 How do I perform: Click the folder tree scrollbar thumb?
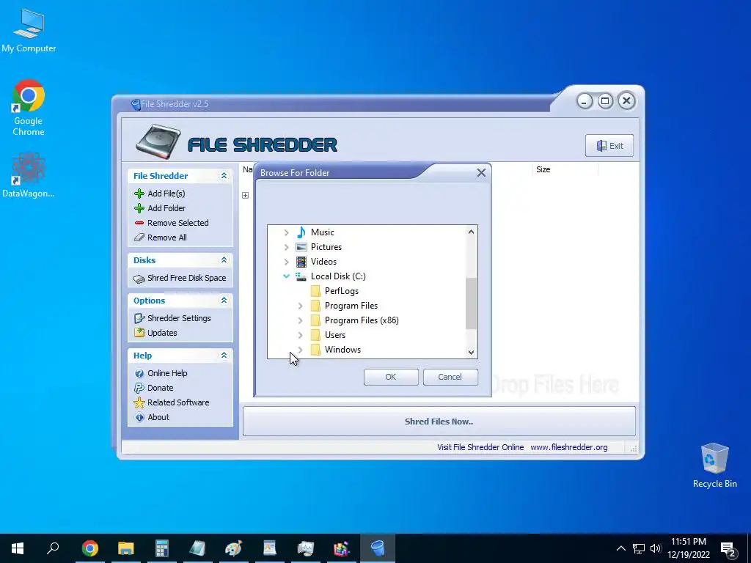pyautogui.click(x=471, y=303)
